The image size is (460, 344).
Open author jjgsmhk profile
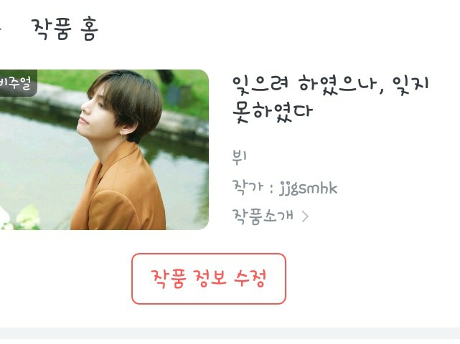tap(308, 188)
